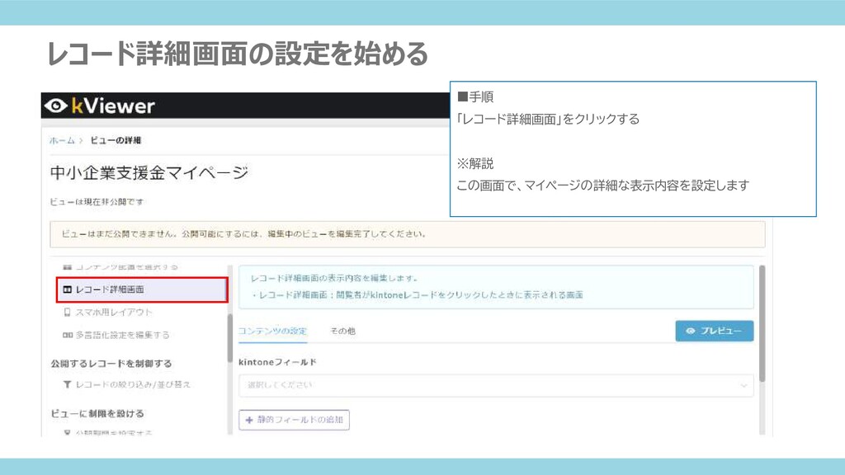Switch to the コンテンツの設定 tab
The height and width of the screenshot is (475, 845).
(272, 332)
